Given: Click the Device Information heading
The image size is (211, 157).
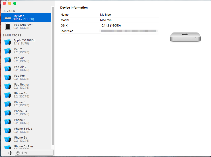Looking at the screenshot, I should [x=74, y=8].
